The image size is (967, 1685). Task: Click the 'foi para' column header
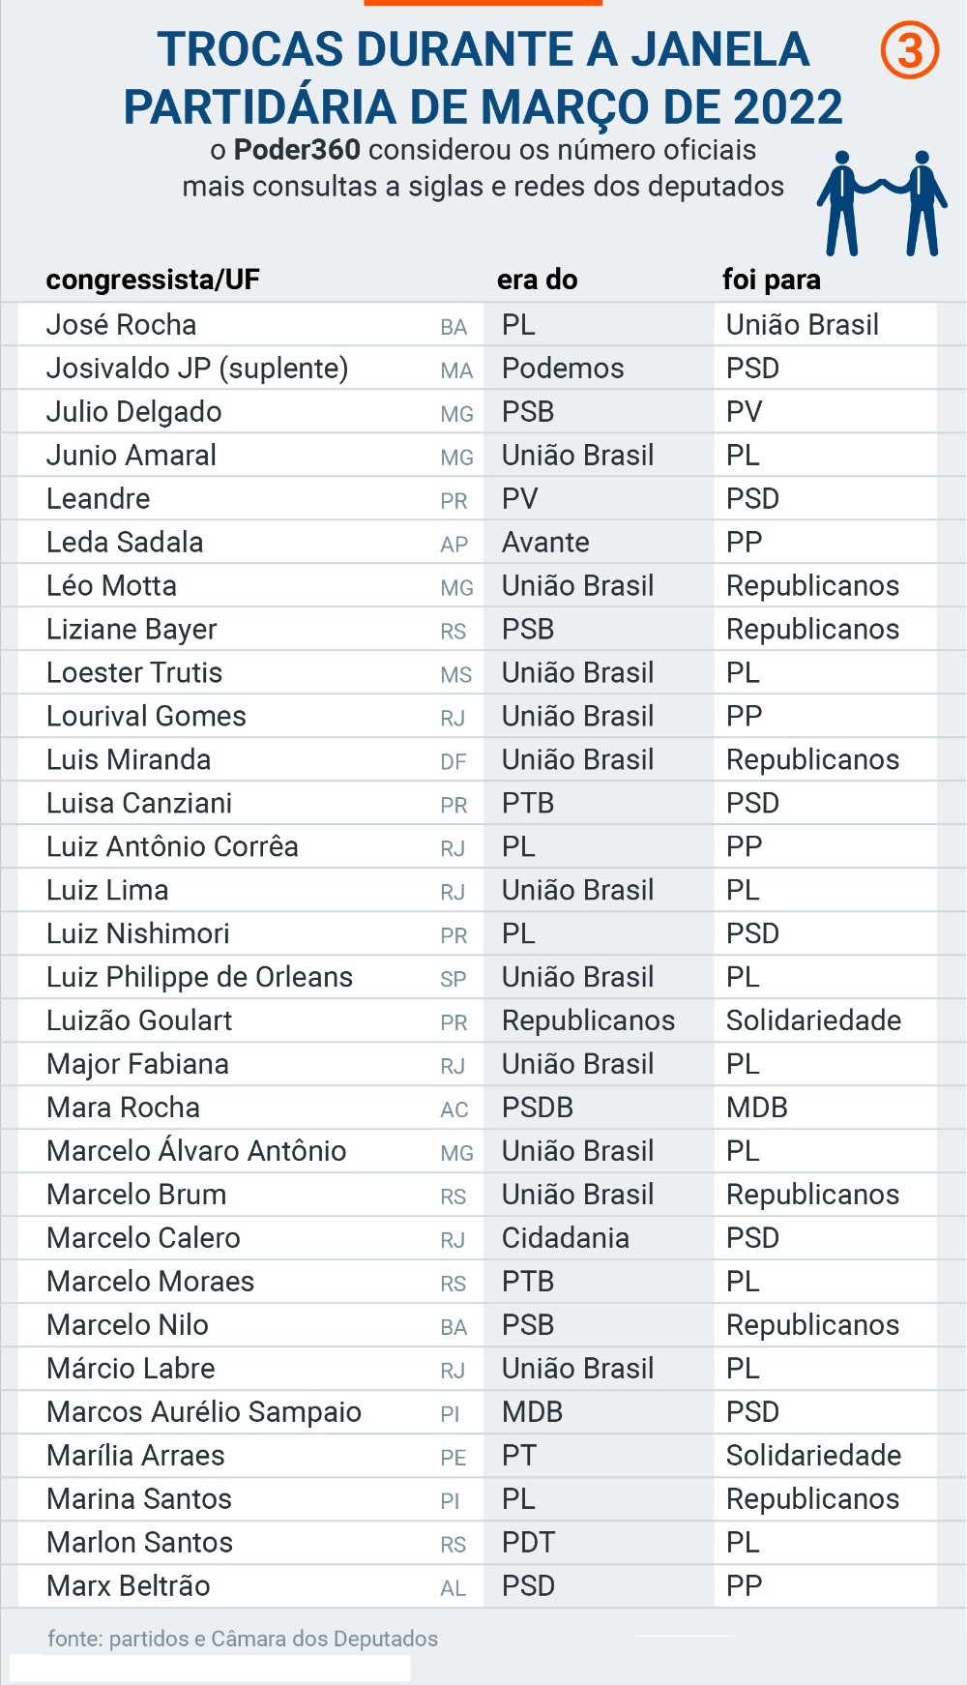click(771, 281)
